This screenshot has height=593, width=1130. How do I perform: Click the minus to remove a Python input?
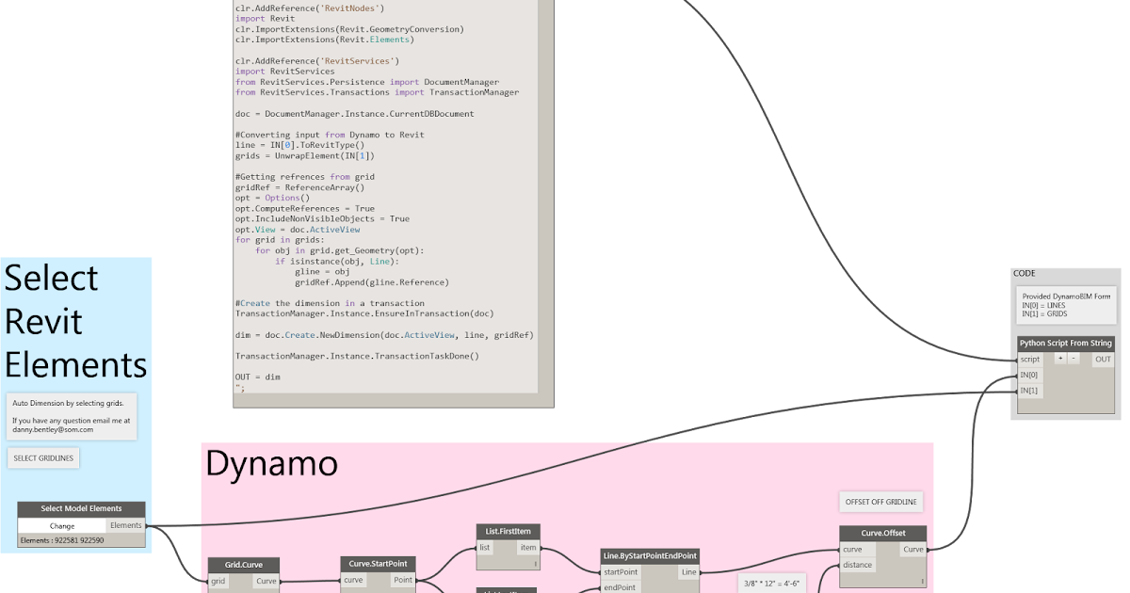1073,359
